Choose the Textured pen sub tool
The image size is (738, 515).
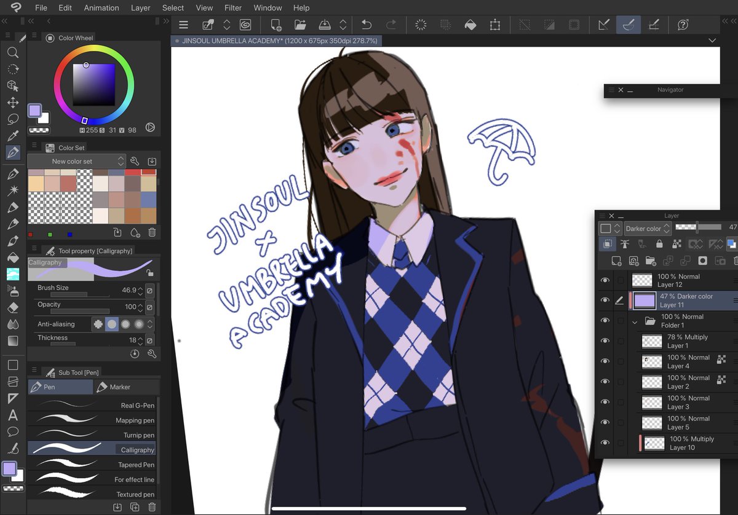(92, 493)
